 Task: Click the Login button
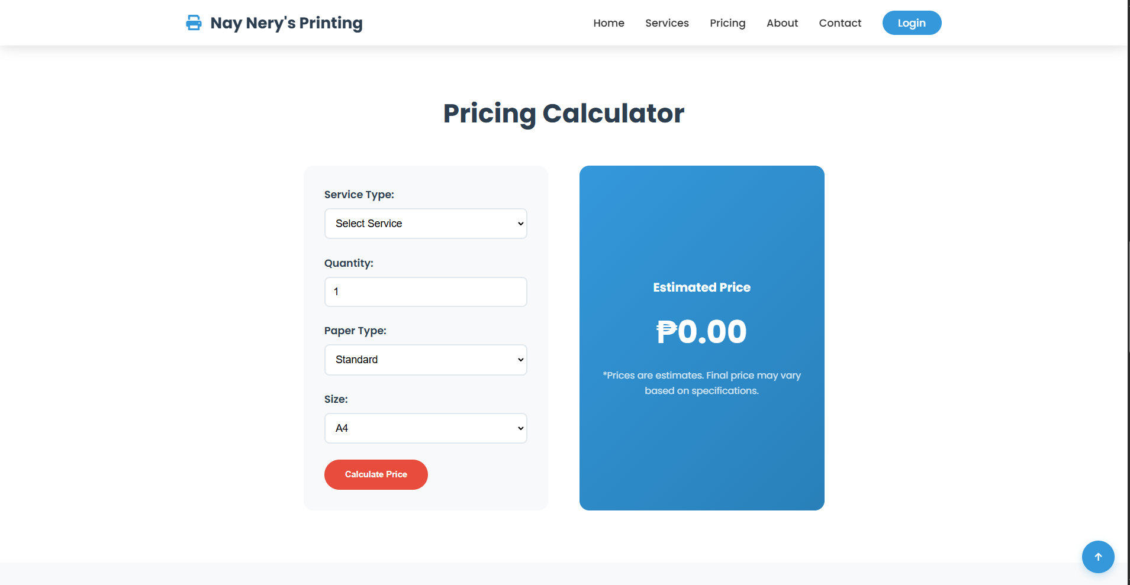[912, 23]
